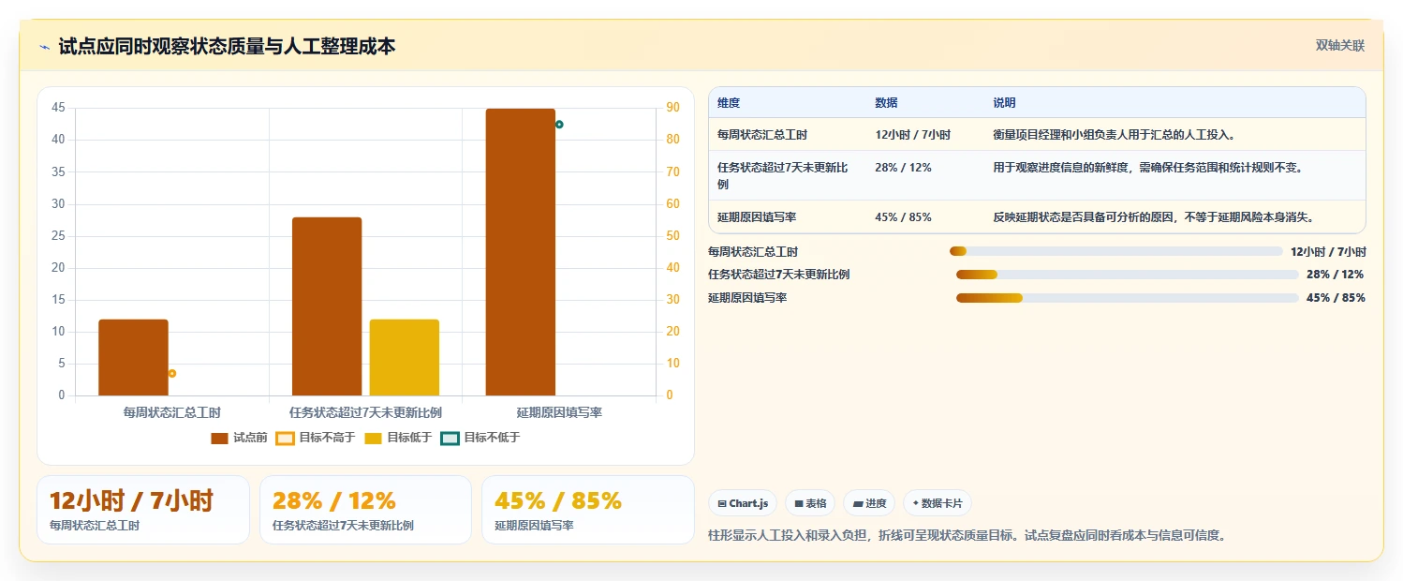Screen dimensions: 1403x581
Task: Click progress list label 任务状态超过7天未更新比例
Action: tap(779, 275)
